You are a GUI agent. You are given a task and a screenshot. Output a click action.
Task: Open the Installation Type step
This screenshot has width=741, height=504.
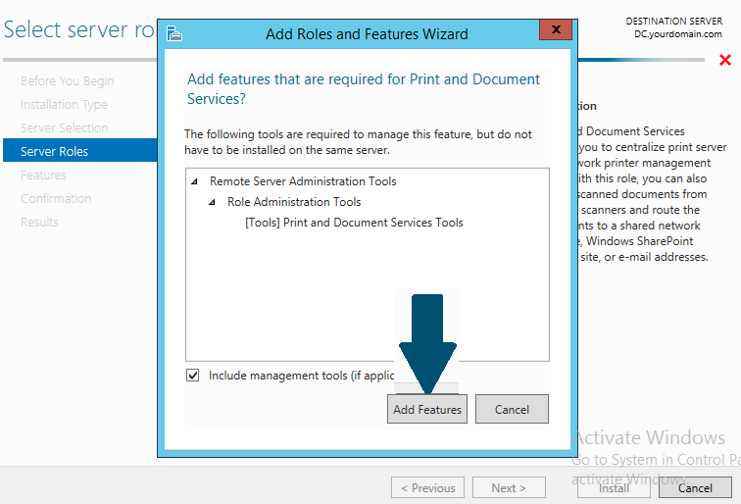(64, 105)
